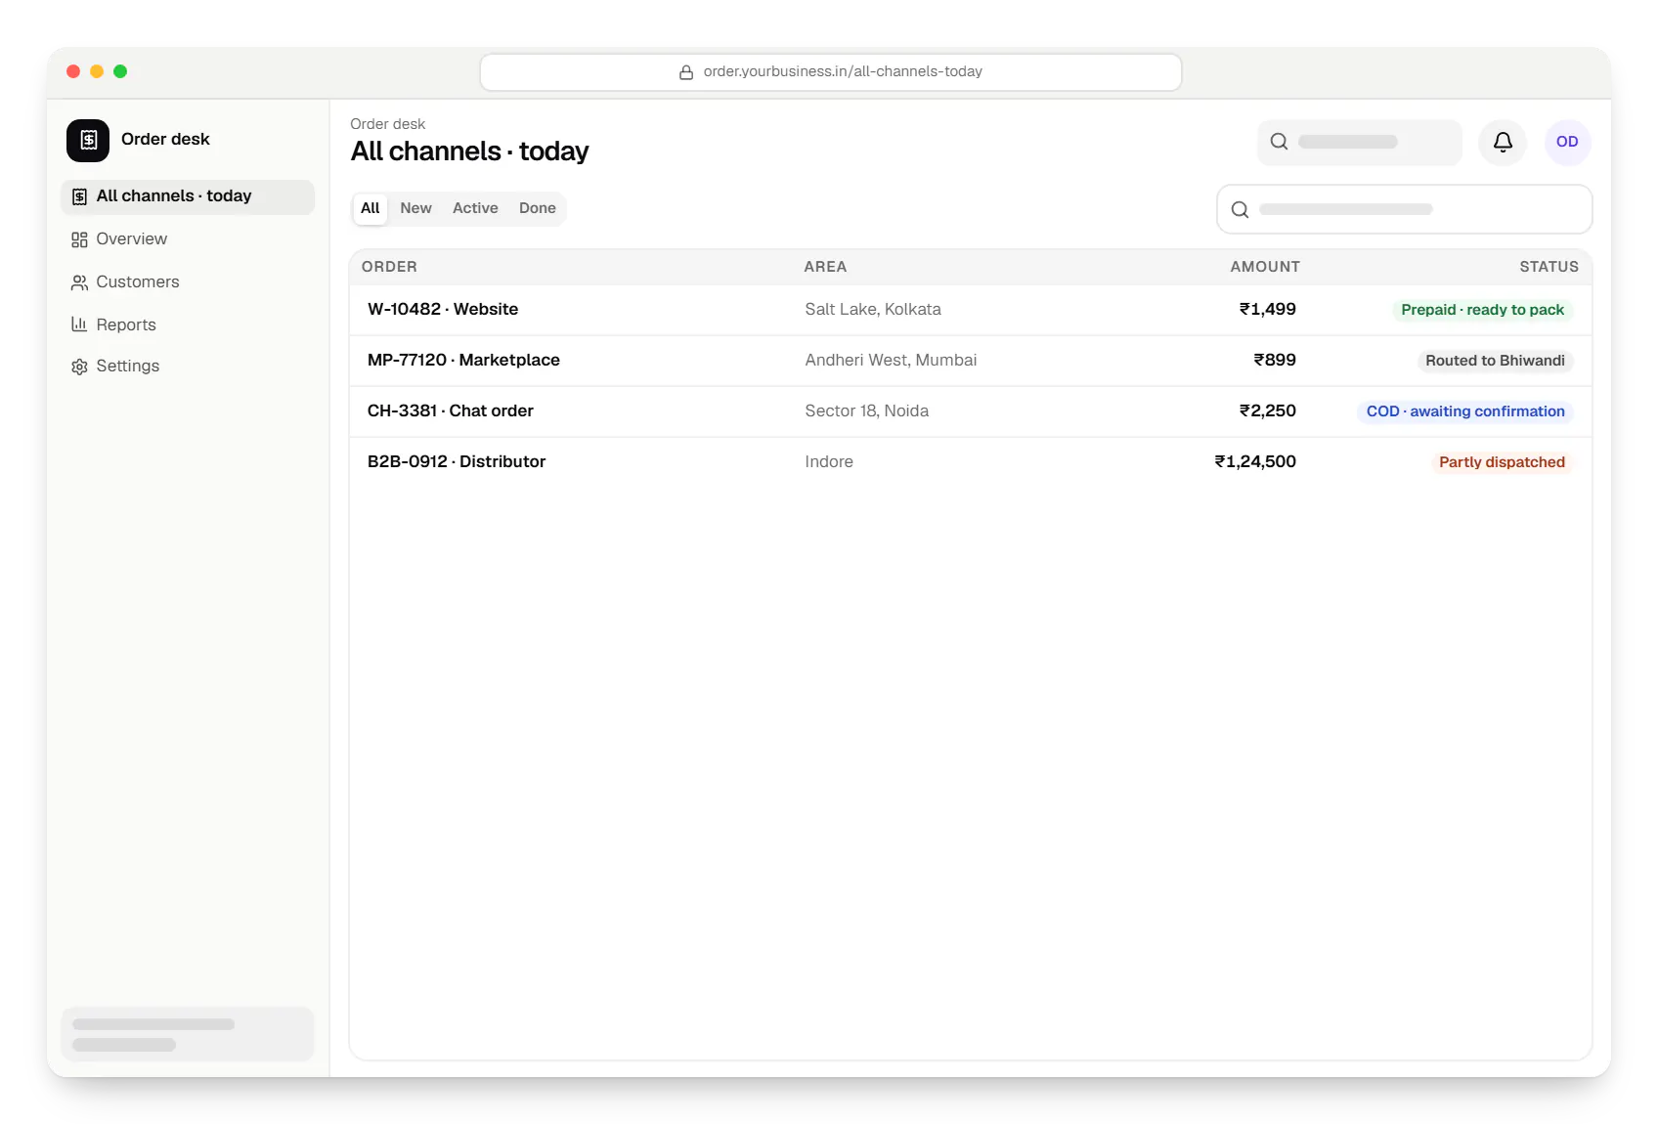Go to Customers page
The image size is (1658, 1124).
coord(188,282)
